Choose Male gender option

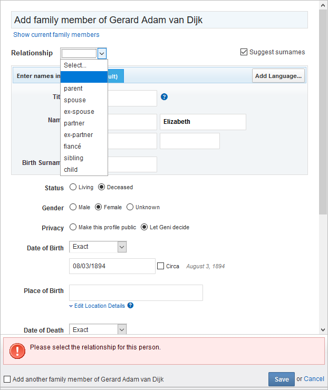coord(73,208)
